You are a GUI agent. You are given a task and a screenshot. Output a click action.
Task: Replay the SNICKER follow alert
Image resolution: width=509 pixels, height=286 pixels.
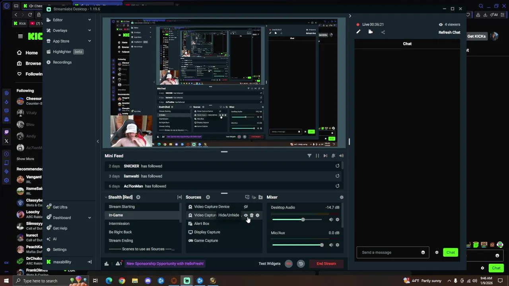coord(337,166)
